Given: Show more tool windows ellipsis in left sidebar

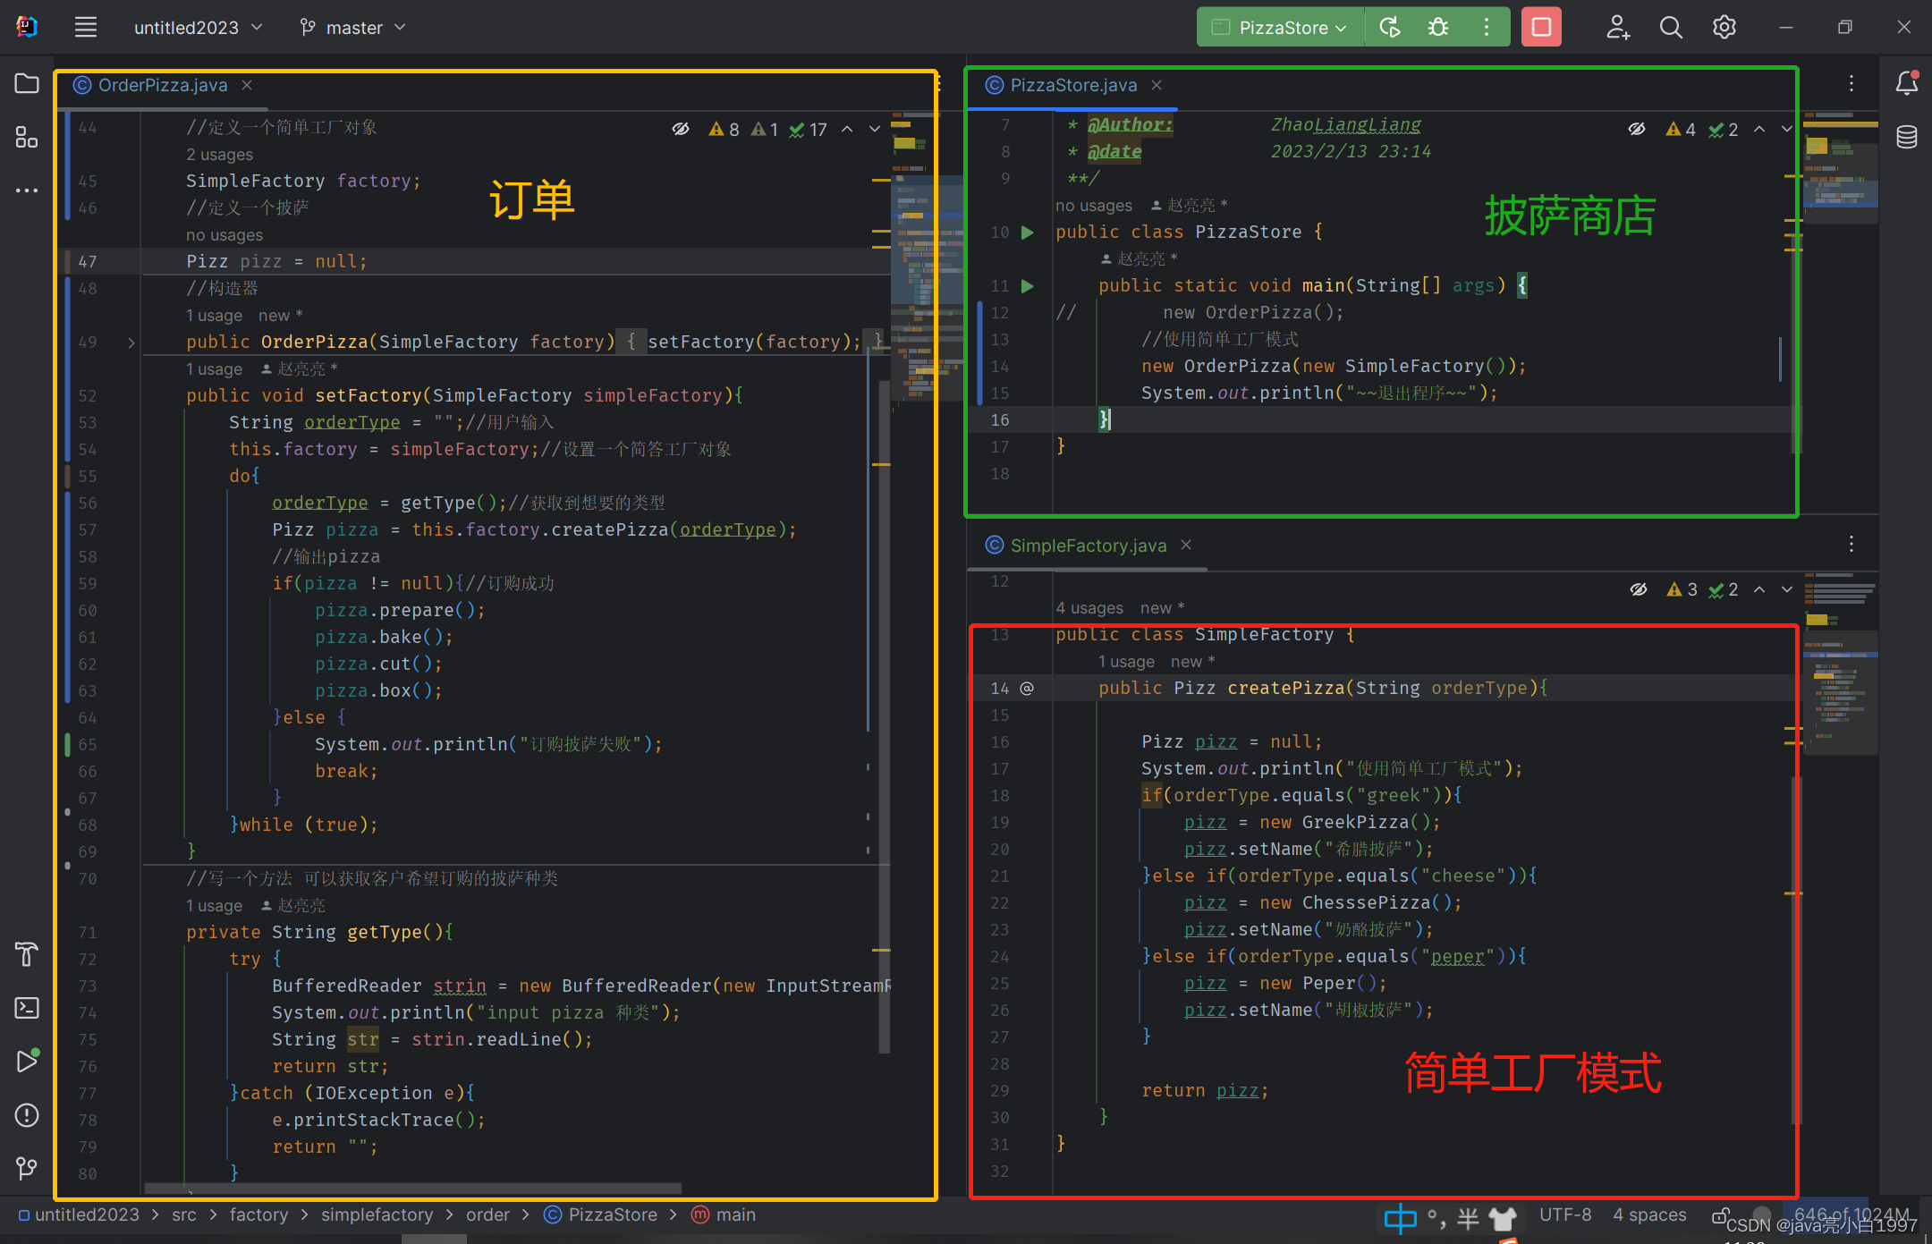Looking at the screenshot, I should [x=27, y=190].
